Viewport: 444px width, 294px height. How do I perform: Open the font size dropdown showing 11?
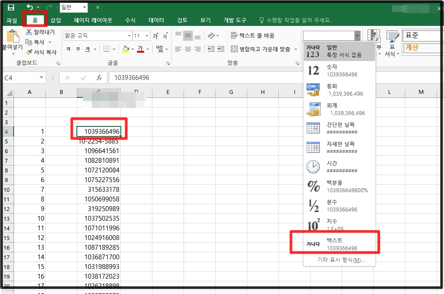tap(147, 36)
